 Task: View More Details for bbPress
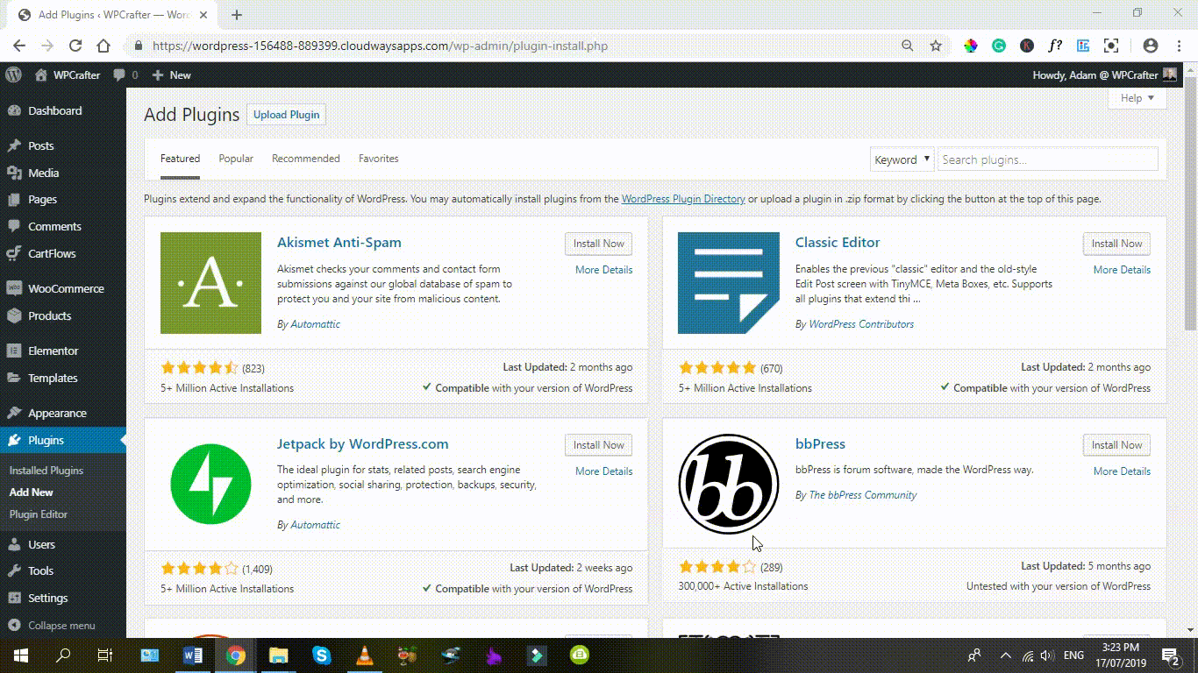[1122, 471]
